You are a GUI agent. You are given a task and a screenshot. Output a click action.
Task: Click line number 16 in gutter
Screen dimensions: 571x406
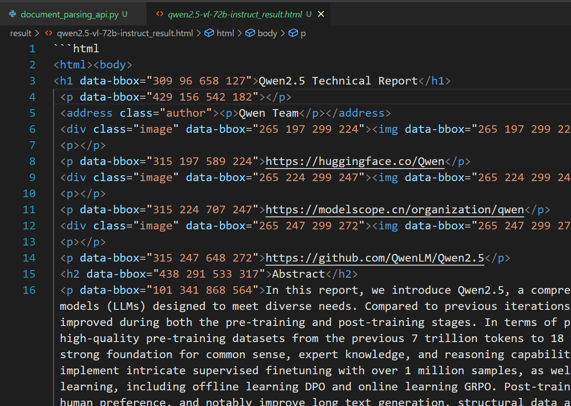[x=29, y=290]
